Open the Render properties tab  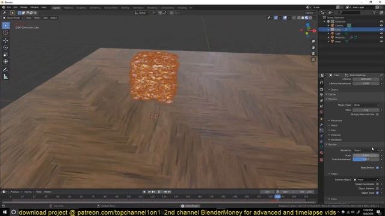(321, 89)
